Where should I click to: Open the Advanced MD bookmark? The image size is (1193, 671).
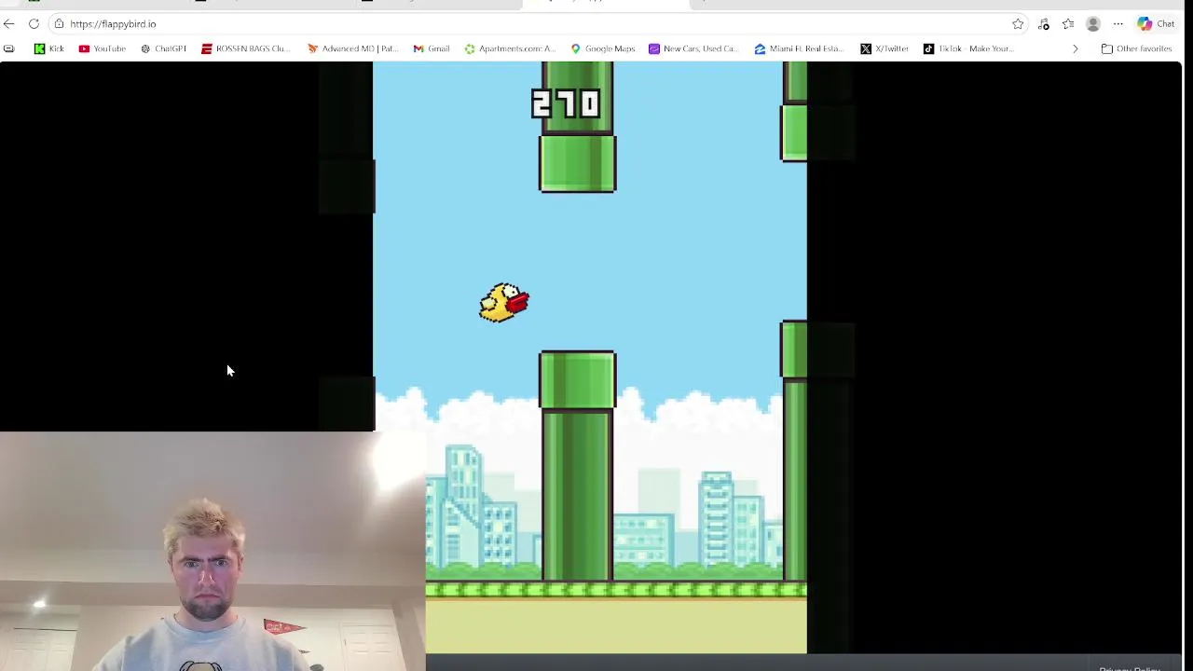click(352, 48)
